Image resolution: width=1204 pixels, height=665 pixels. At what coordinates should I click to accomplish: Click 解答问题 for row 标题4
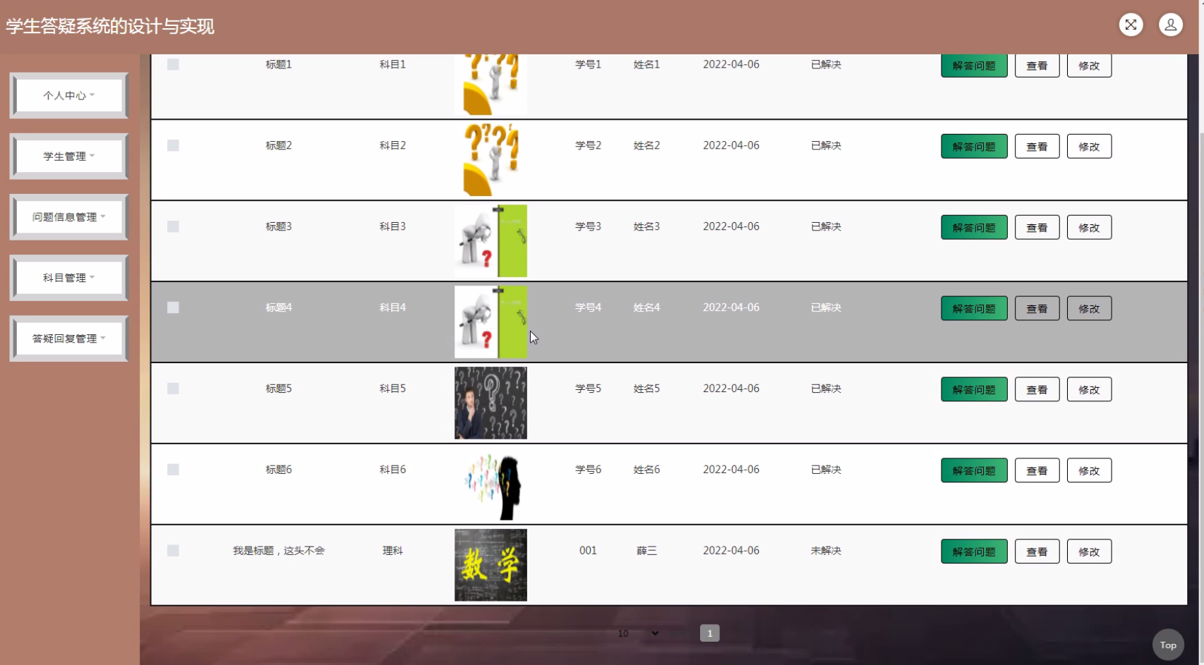974,308
